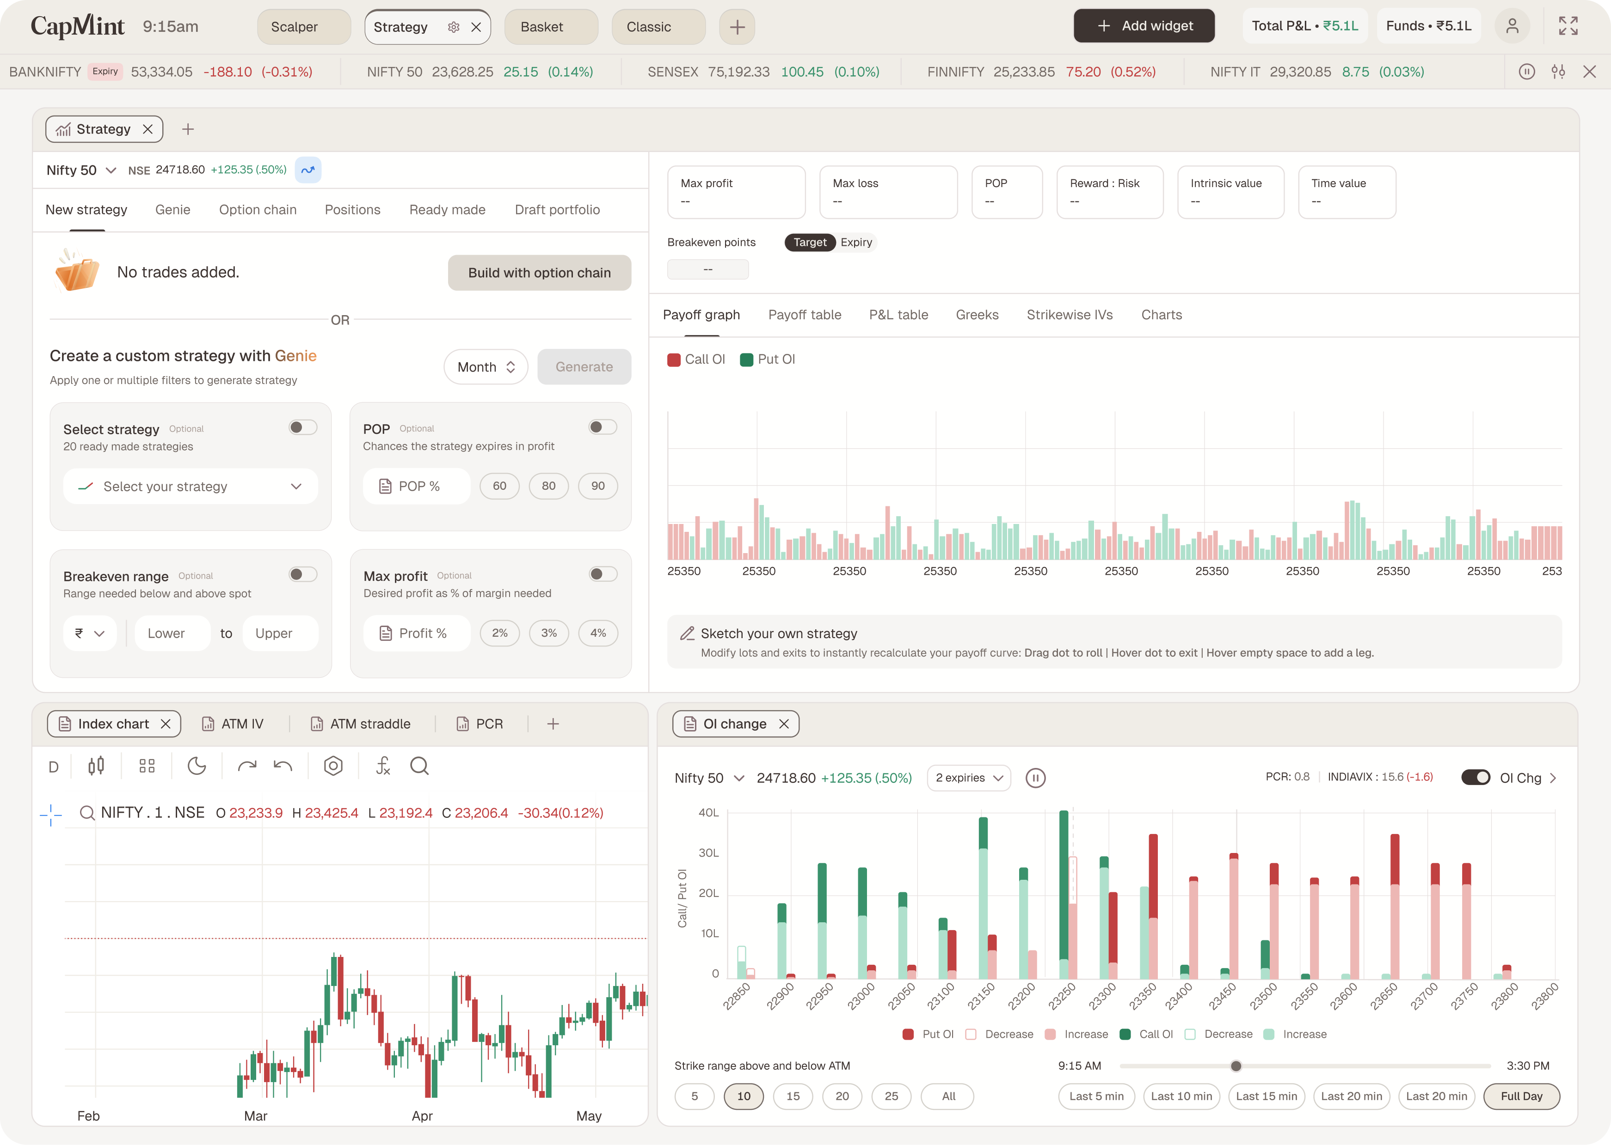
Task: Switch to the Scalper workspace tab
Action: pos(304,27)
